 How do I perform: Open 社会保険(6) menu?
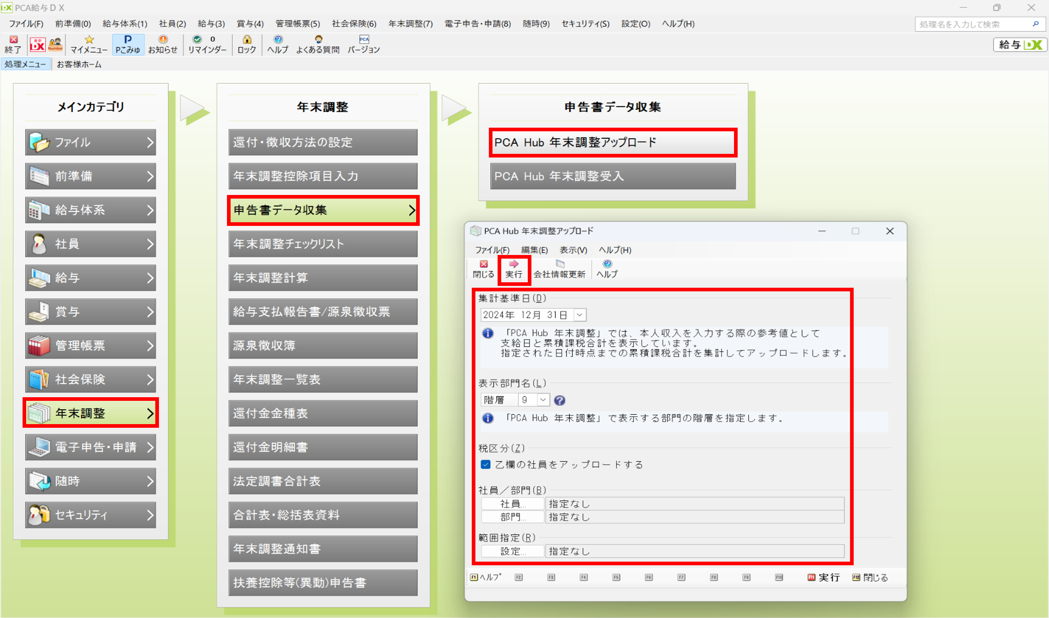(354, 24)
